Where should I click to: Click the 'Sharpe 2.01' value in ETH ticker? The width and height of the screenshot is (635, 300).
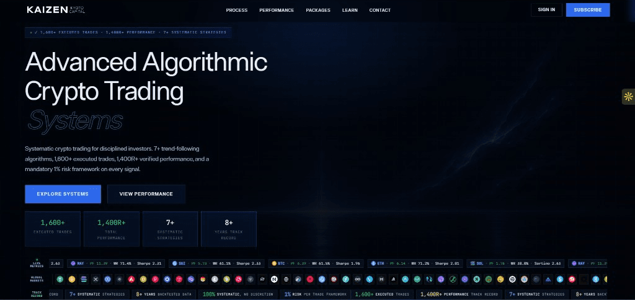(447, 263)
